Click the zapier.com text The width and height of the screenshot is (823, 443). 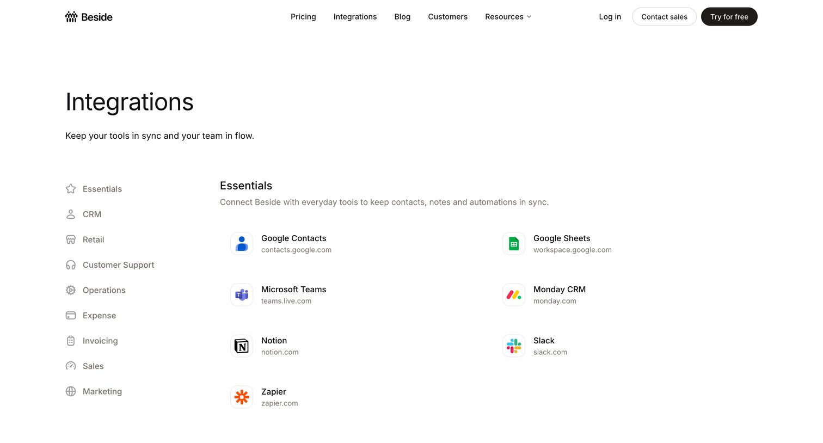pyautogui.click(x=280, y=403)
